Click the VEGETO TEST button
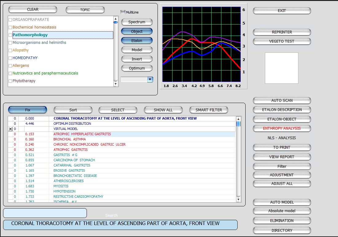Image resolution: width=338 pixels, height=237 pixels. coord(282,41)
